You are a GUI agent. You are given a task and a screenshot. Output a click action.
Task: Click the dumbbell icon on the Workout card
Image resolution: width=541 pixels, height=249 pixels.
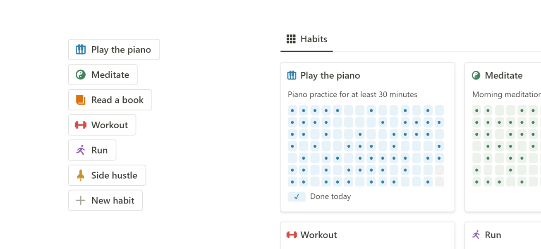pyautogui.click(x=292, y=235)
